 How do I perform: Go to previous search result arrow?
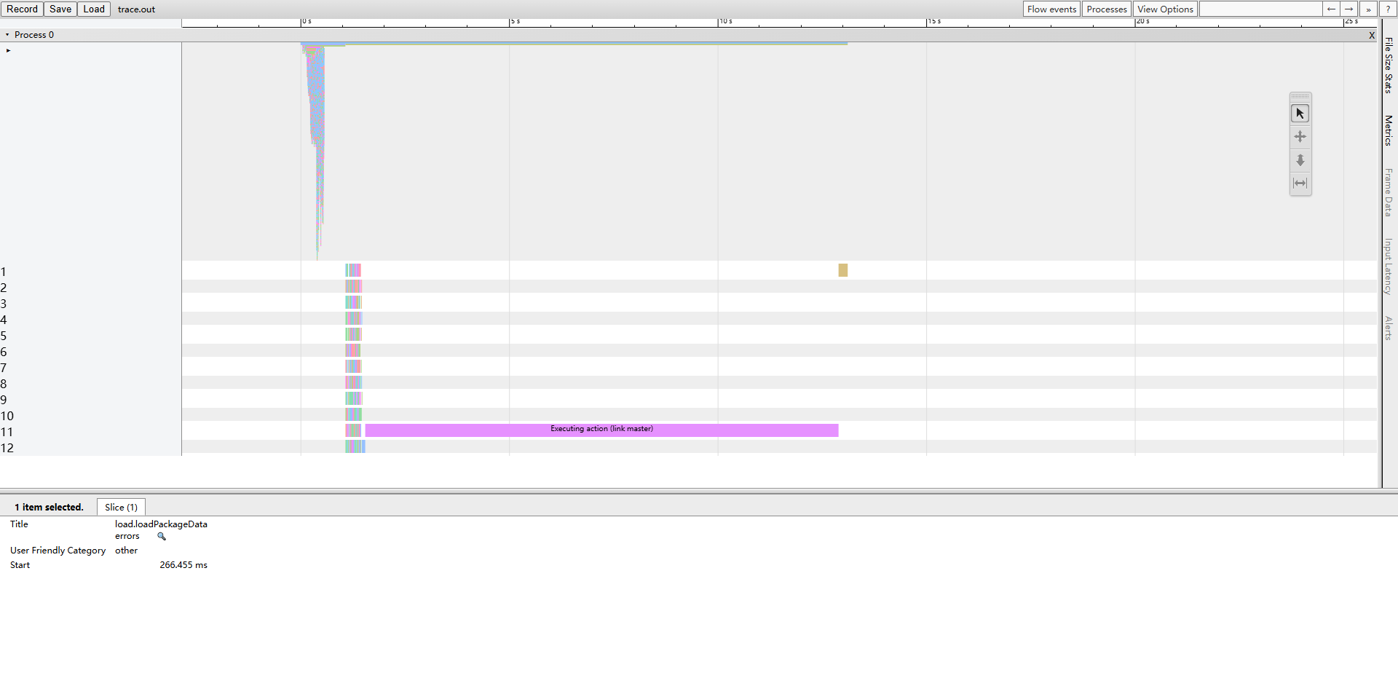click(x=1331, y=9)
